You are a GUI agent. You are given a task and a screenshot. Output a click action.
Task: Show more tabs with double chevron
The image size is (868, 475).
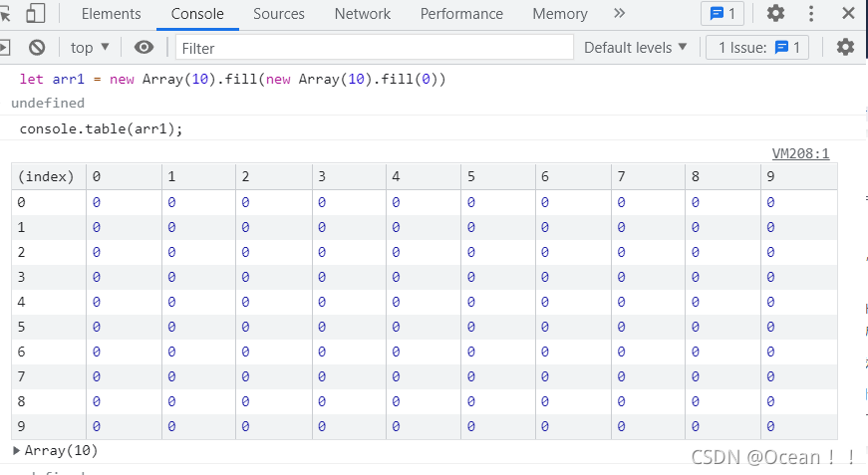[619, 14]
